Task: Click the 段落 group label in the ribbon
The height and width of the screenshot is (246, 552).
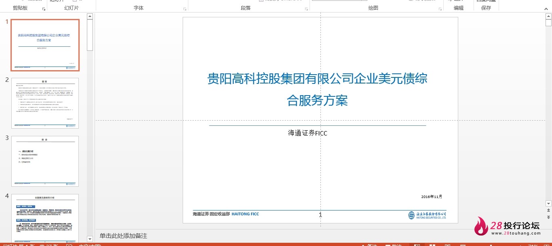Action: pyautogui.click(x=246, y=8)
